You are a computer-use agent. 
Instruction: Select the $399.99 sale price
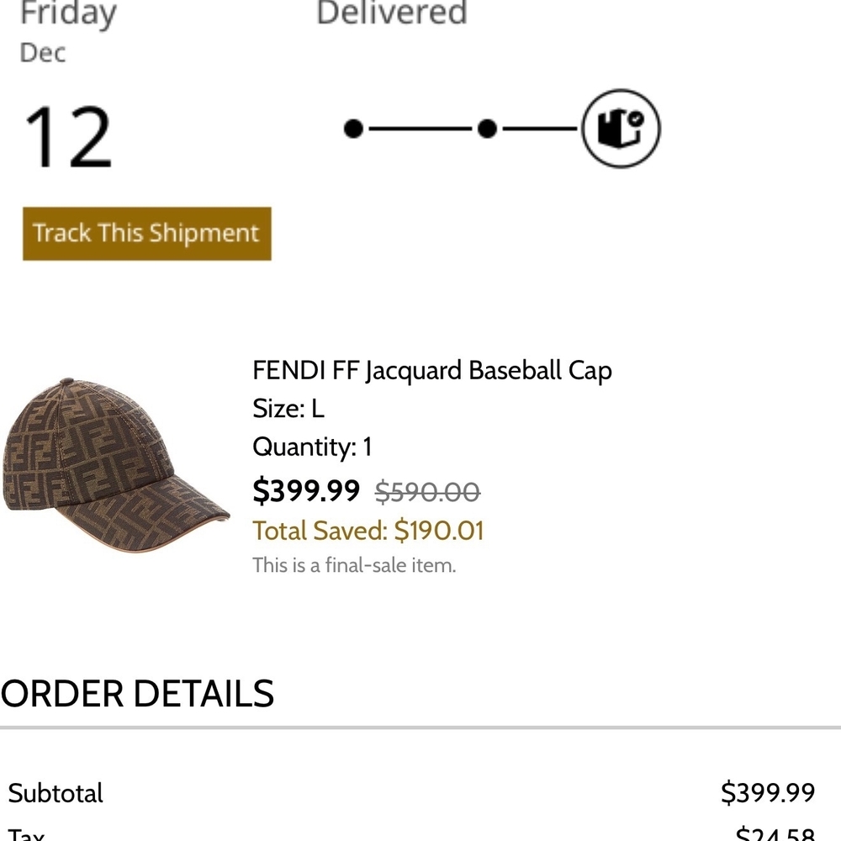(306, 490)
